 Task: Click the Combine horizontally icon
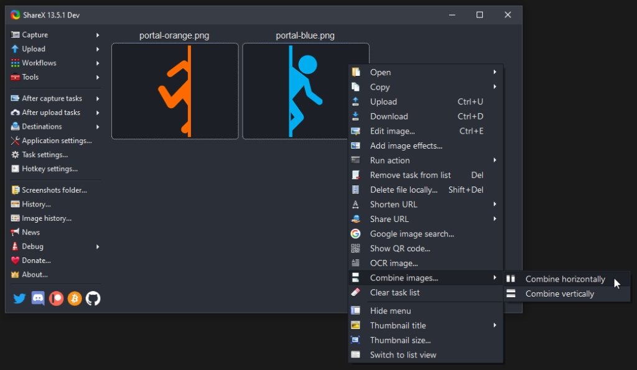pos(511,279)
